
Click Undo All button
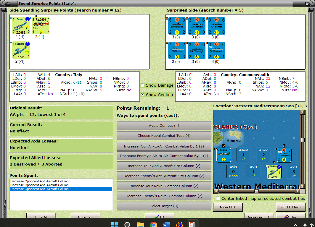tap(41, 216)
